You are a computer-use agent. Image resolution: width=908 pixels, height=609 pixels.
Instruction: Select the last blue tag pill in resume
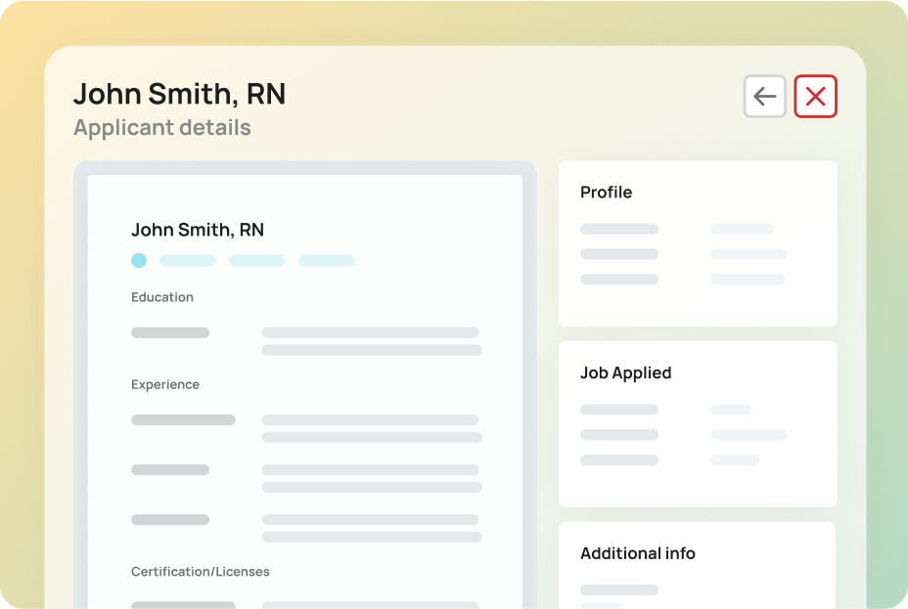tap(327, 261)
